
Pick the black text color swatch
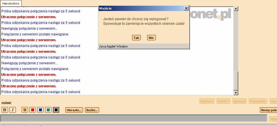point(56,110)
